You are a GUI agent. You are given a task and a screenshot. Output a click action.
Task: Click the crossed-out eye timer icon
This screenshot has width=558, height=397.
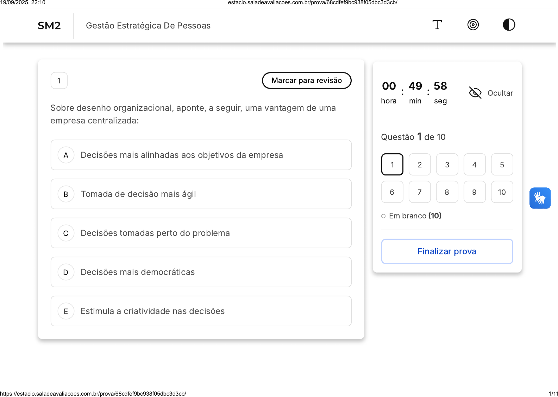[x=475, y=93]
